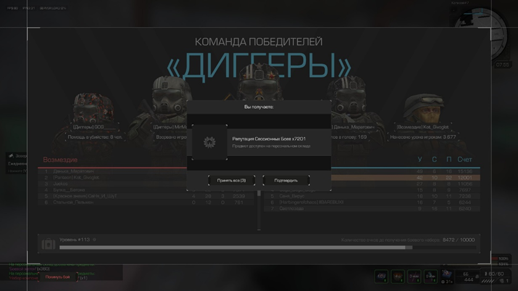Select the orange buff icon second in row
The height and width of the screenshot is (291, 518).
coord(398,276)
